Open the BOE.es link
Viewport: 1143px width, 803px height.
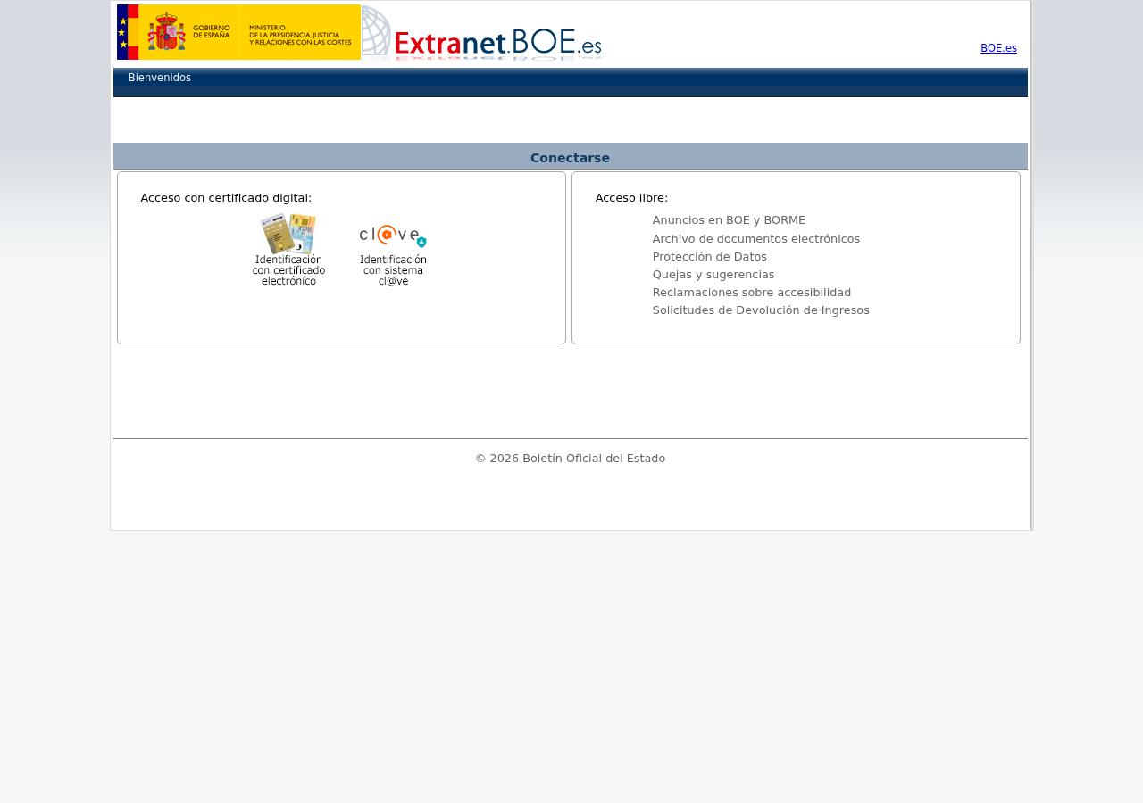pyautogui.click(x=998, y=48)
